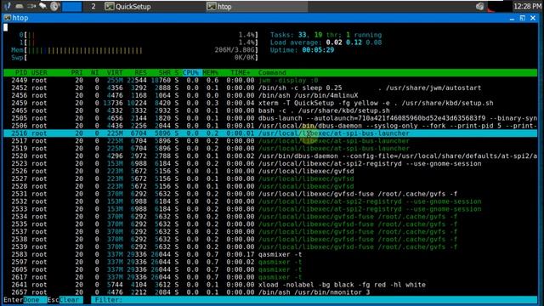Sort by the USER column header
The width and height of the screenshot is (544, 306).
pos(39,72)
